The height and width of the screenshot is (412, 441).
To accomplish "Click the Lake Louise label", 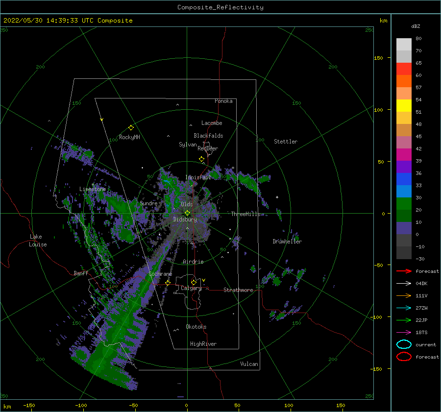I will point(38,241).
